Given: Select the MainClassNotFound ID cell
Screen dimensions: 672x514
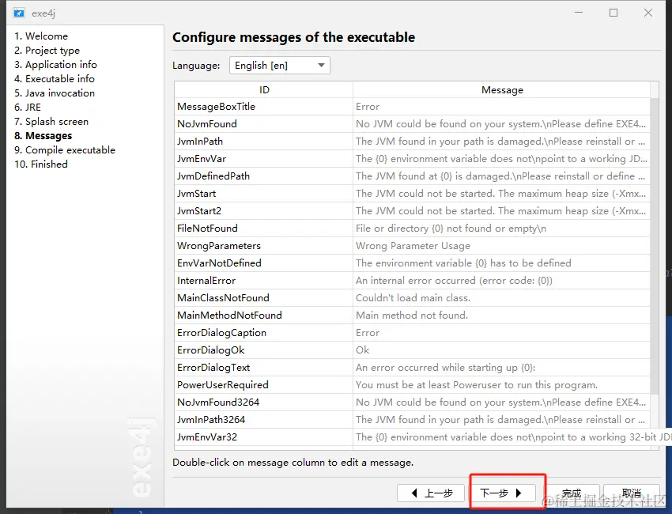Looking at the screenshot, I should [264, 297].
